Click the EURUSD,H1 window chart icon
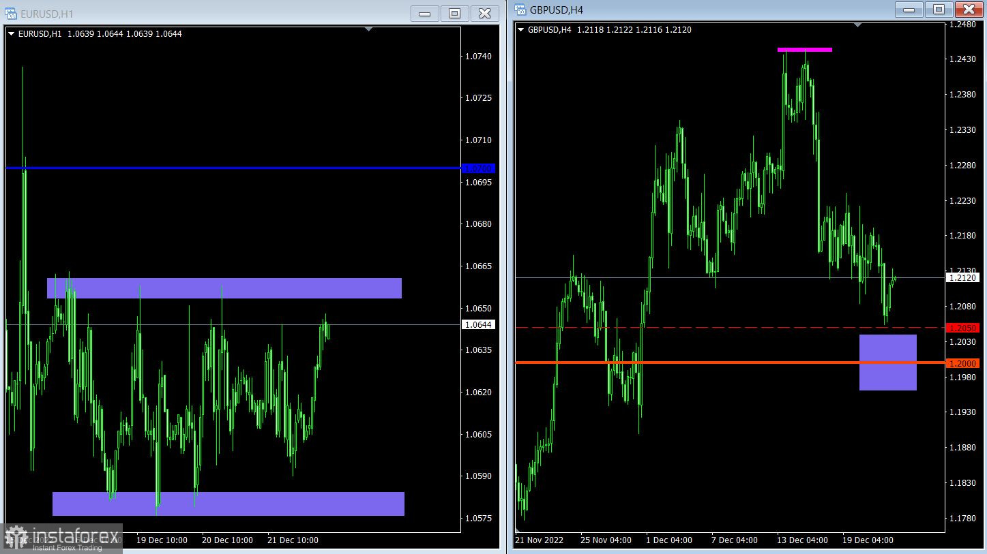Image resolution: width=987 pixels, height=554 pixels. [10, 14]
